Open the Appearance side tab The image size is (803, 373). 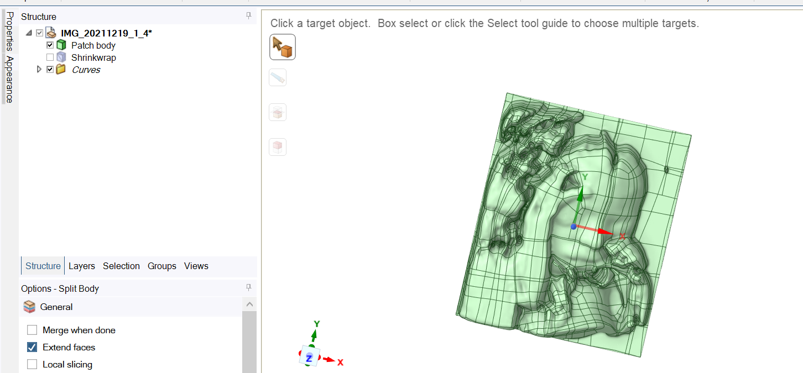click(x=9, y=79)
